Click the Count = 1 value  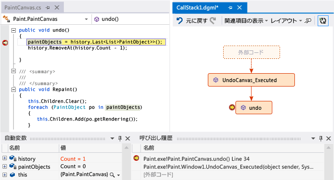point(73,159)
